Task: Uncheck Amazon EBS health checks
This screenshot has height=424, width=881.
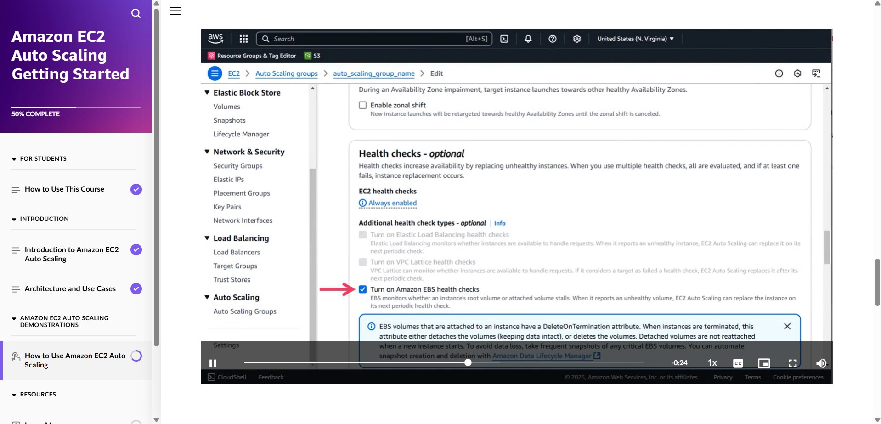Action: tap(363, 289)
